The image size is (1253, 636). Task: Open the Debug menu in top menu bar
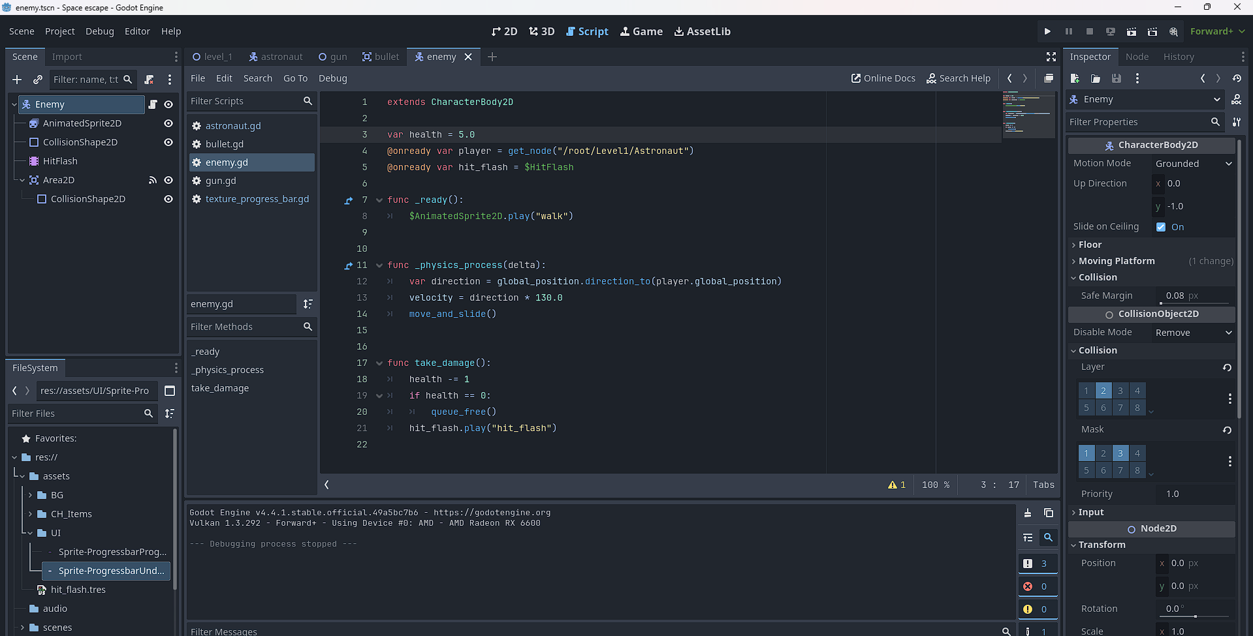click(99, 31)
